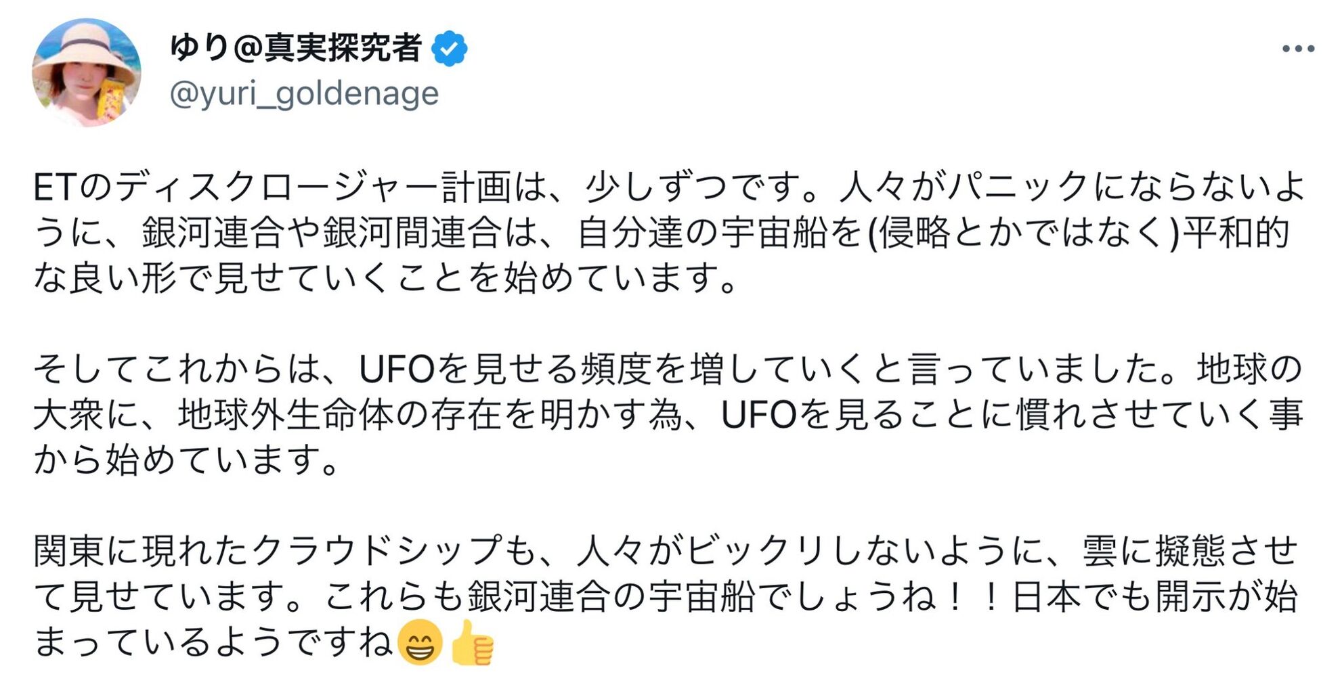1342x693 pixels.
Task: Open the @yuri_goldenage handle link
Action: pos(304,94)
